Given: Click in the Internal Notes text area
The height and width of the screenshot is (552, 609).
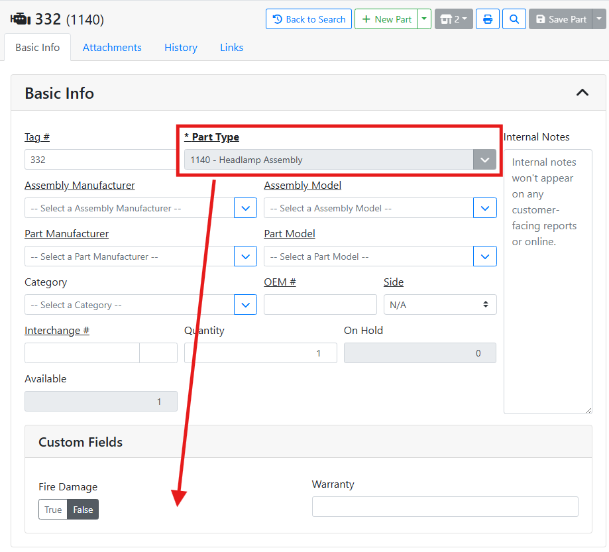Looking at the screenshot, I should (x=547, y=298).
